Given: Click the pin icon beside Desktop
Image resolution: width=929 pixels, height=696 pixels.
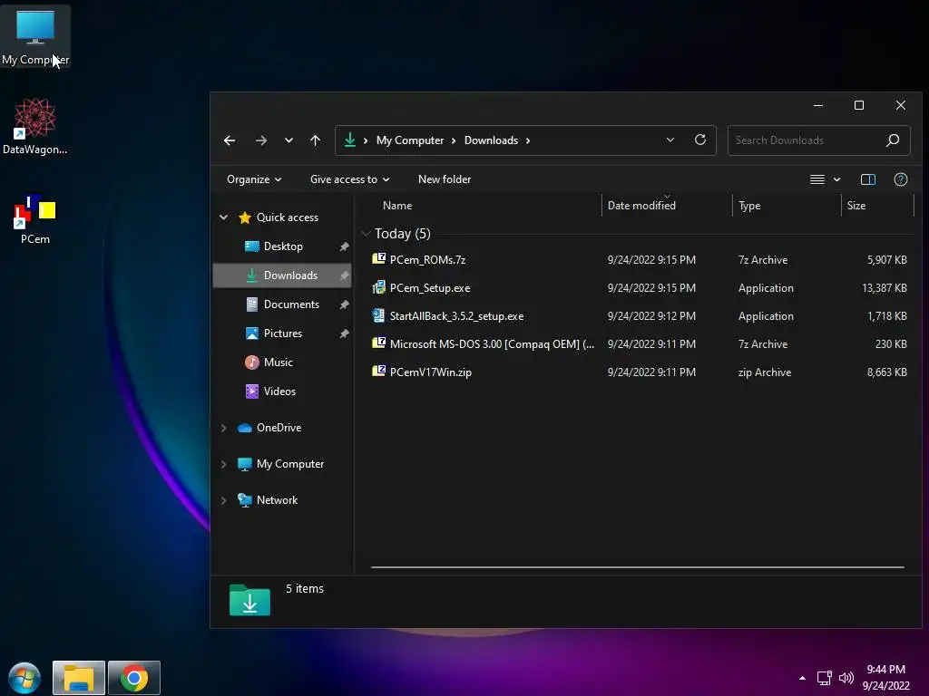Looking at the screenshot, I should tap(344, 246).
